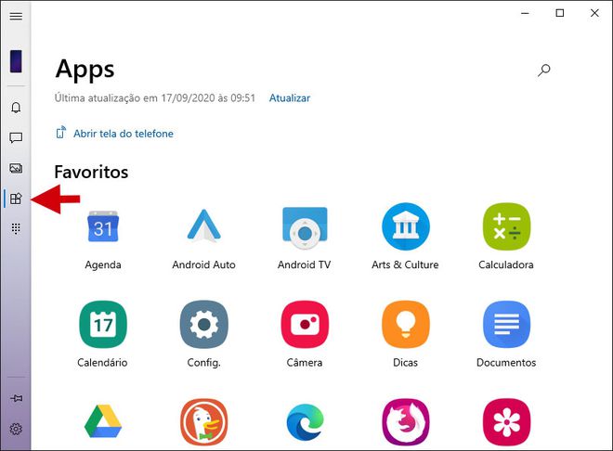Screen dimensions: 613x451
Task: Select the phone device thumbnail in sidebar
Action: [16, 61]
